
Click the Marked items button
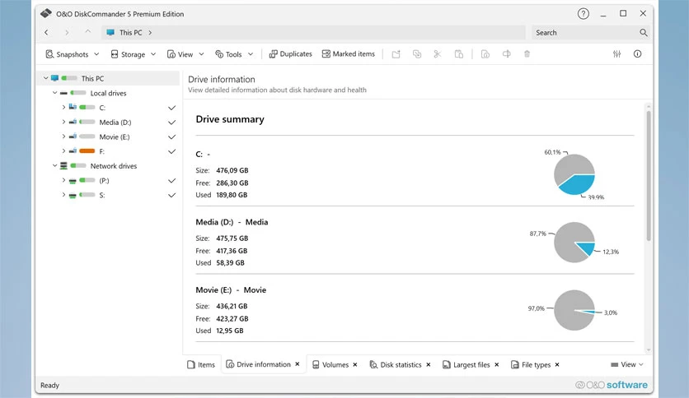[x=349, y=54]
